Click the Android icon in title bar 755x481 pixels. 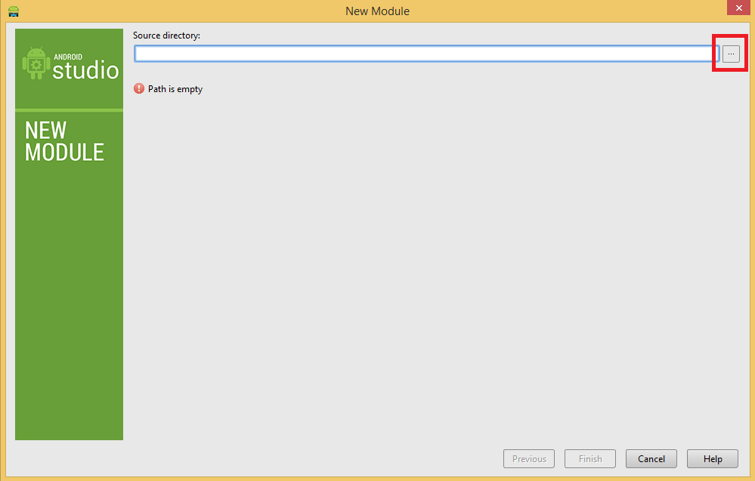14,11
